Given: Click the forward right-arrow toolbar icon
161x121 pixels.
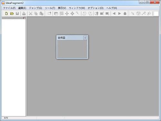Looking at the screenshot, I should coord(119,14).
